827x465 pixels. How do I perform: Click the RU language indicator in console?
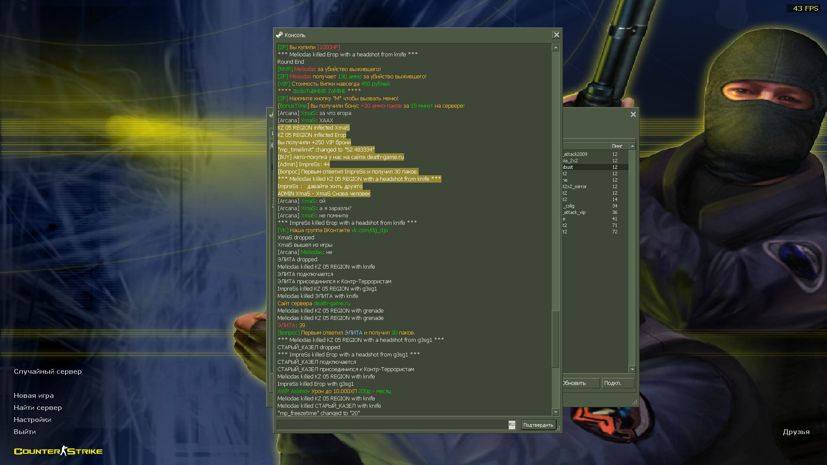point(511,425)
